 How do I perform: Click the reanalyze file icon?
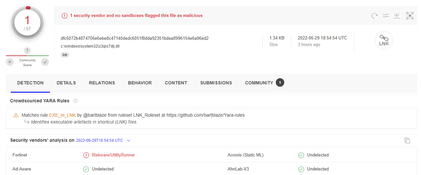[375, 15]
